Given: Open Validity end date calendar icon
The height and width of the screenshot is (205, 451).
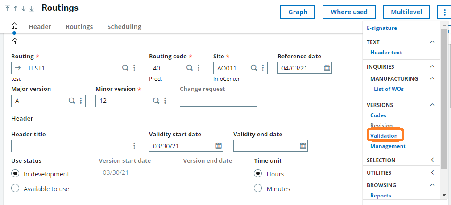Looking at the screenshot, I should [x=303, y=146].
